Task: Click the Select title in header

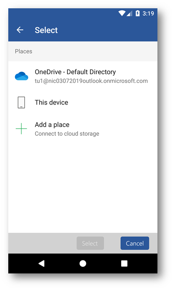Action: point(46,30)
